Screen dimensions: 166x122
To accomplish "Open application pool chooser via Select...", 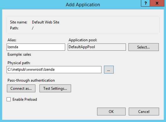I will coord(143,47).
